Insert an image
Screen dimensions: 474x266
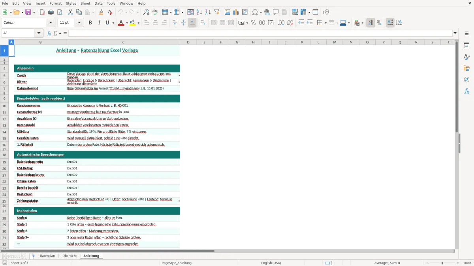click(x=228, y=12)
